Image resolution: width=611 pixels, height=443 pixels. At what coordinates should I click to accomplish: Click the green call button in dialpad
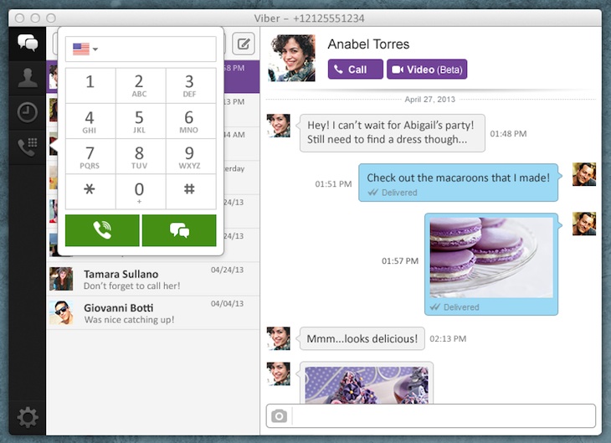click(x=102, y=230)
